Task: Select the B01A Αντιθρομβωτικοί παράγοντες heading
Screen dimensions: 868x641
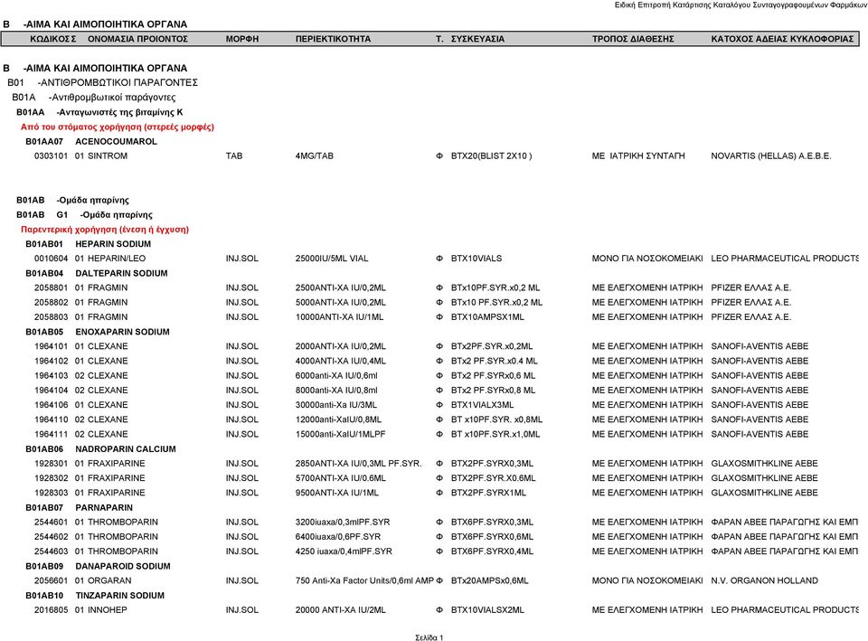Action: (x=93, y=98)
